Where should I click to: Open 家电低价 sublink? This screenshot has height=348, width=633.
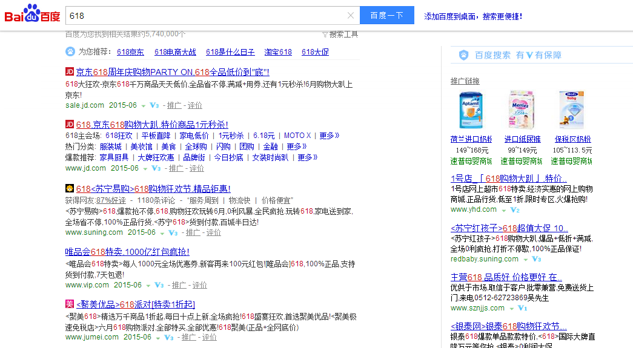[194, 136]
